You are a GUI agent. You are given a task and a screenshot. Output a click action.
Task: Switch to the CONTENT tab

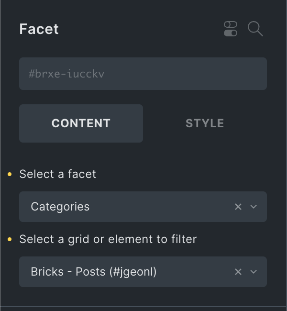click(x=81, y=123)
